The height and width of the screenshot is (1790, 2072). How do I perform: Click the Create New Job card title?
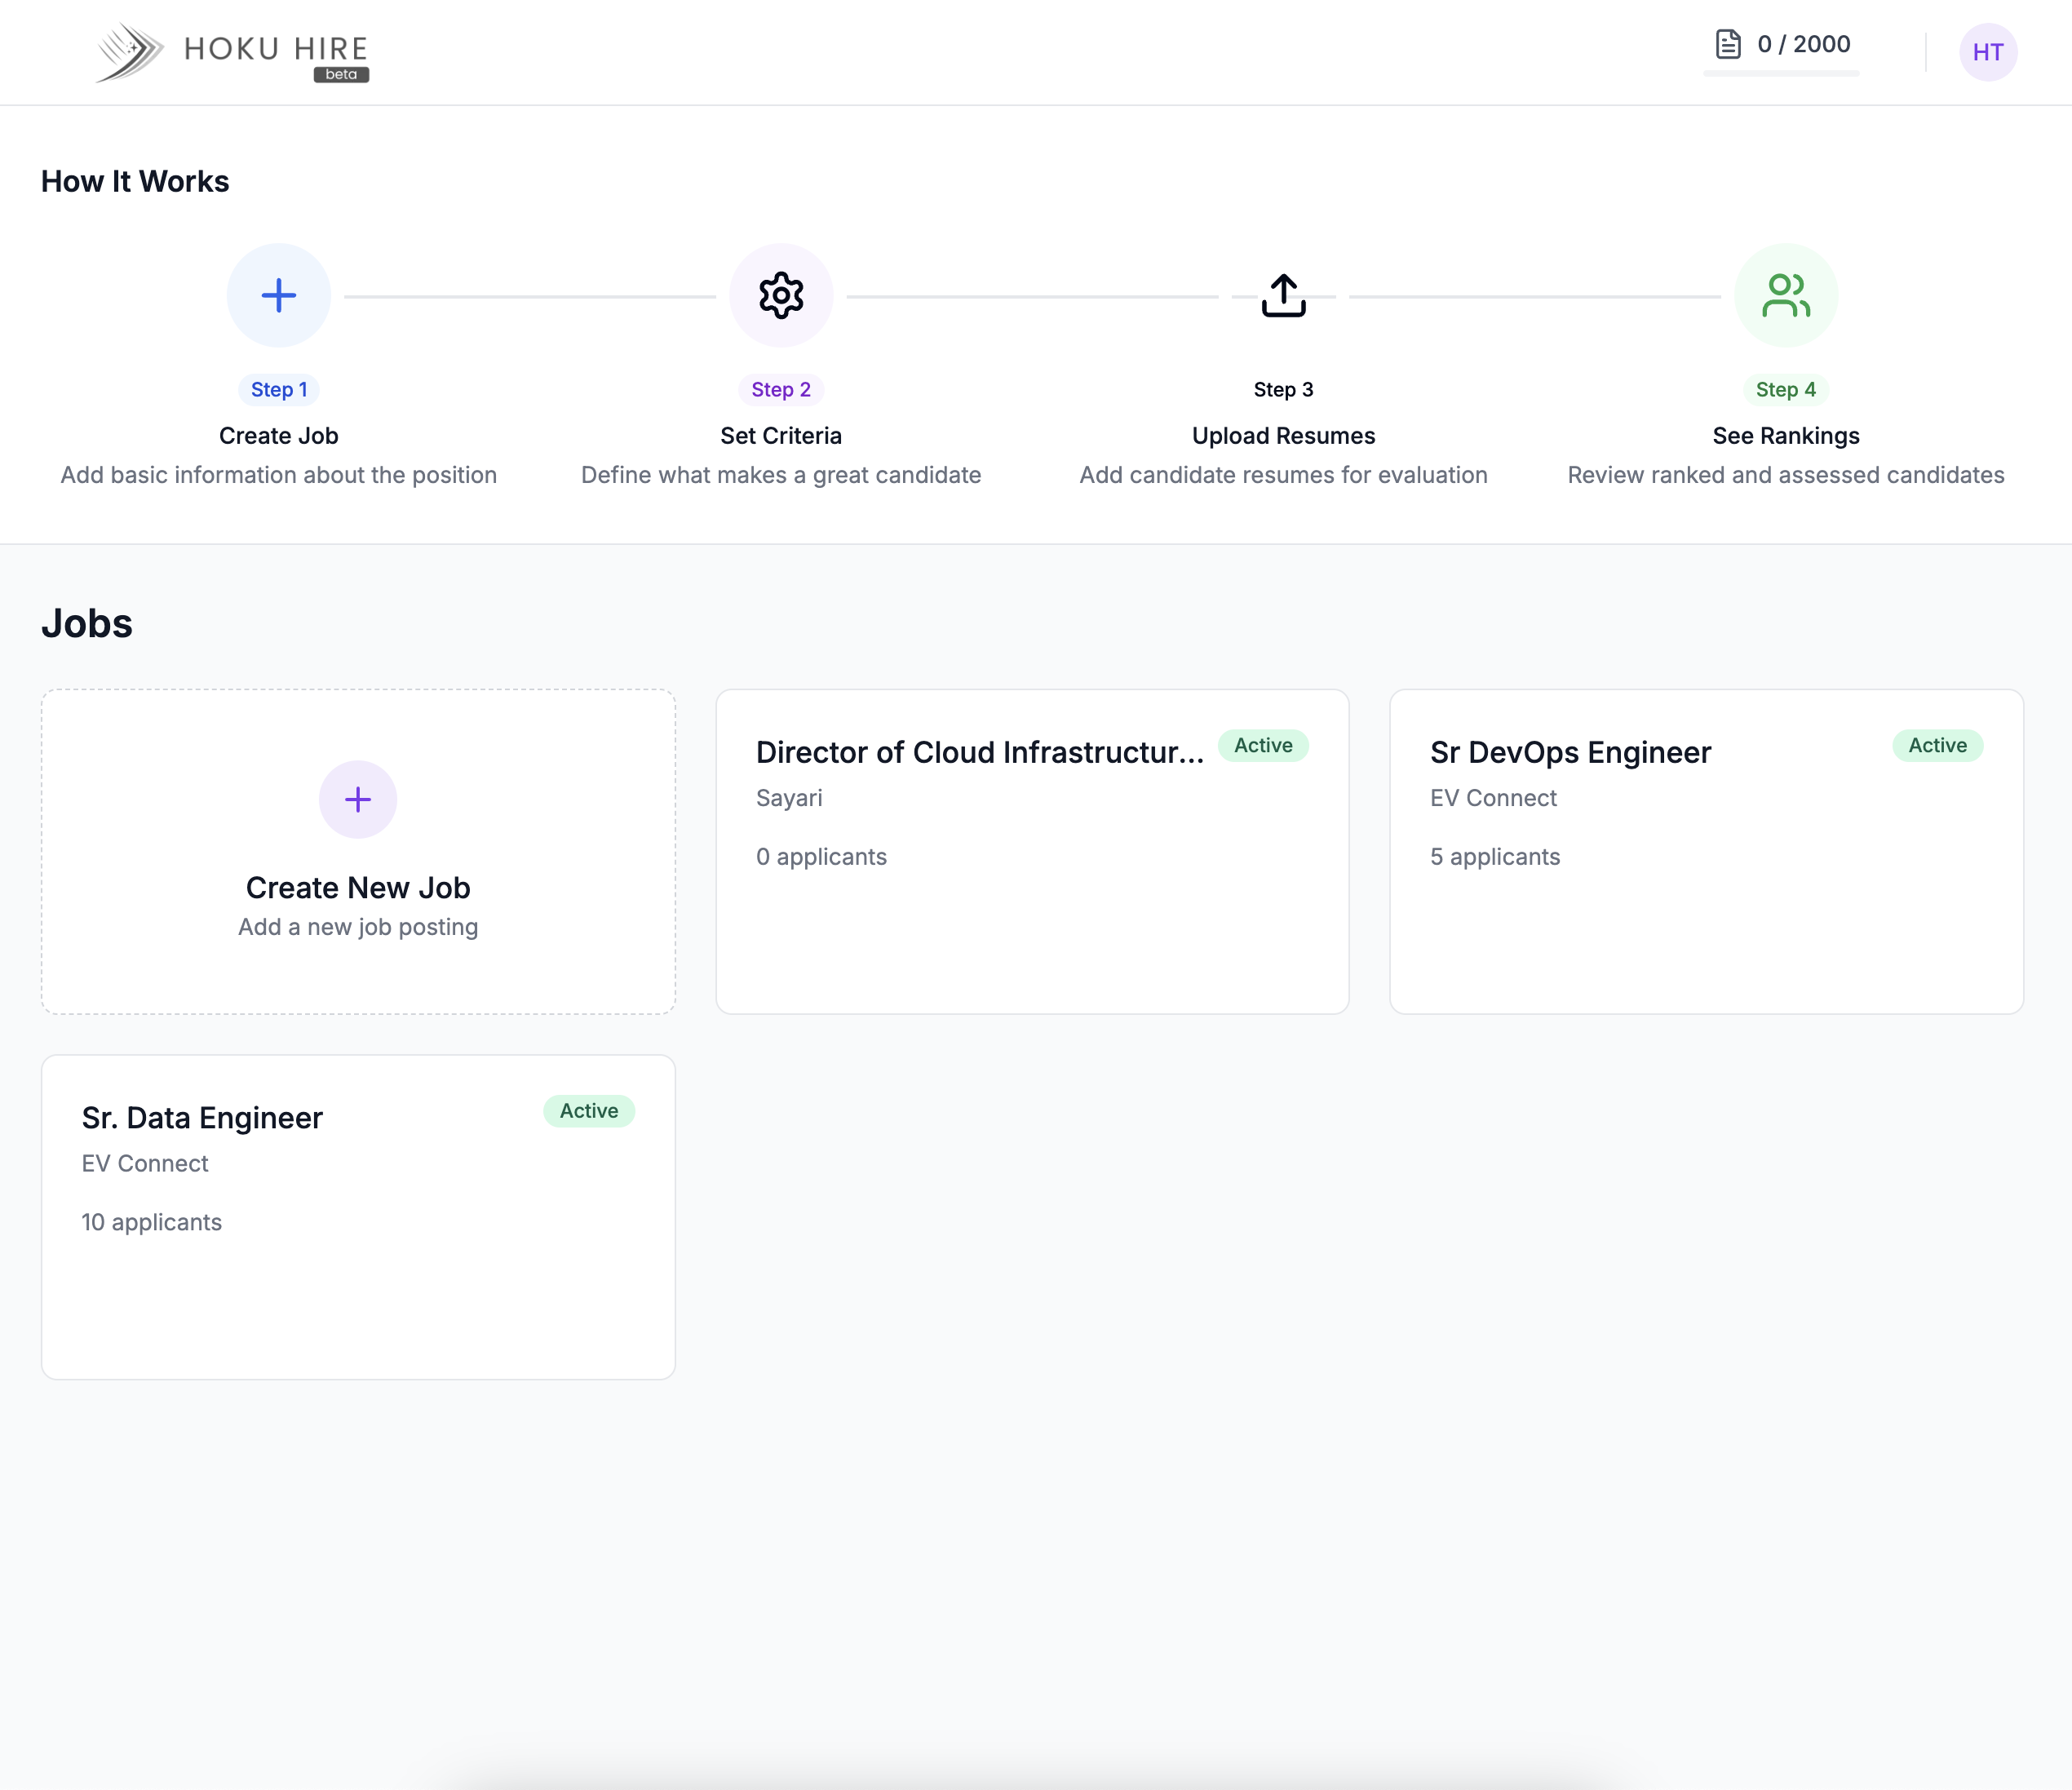coord(358,887)
